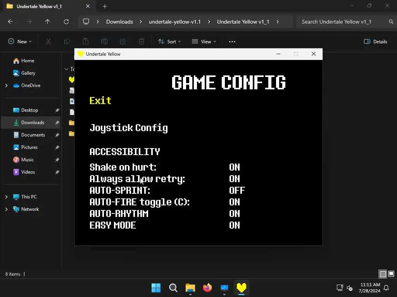
Task: Open Videos in the sidebar
Action: pyautogui.click(x=28, y=172)
